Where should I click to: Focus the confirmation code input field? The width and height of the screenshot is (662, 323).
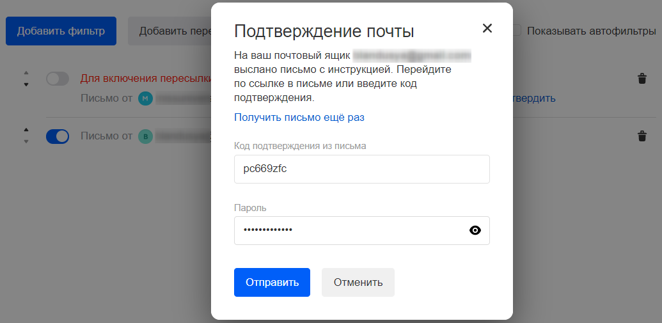tap(361, 169)
